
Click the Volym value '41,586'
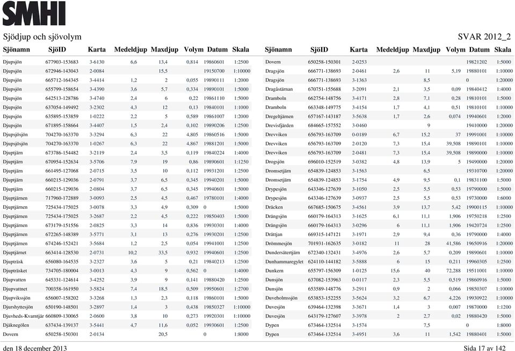454,244
